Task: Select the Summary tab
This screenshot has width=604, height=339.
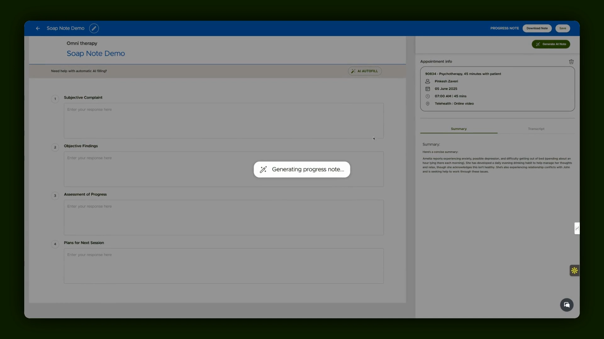Action: [x=459, y=129]
